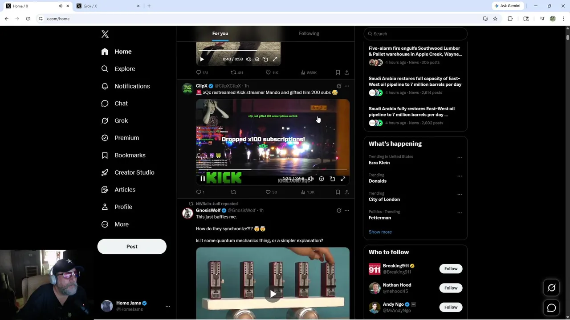Open more options on GnosisWolf post
Viewport: 570px width, 320px height.
tap(347, 211)
